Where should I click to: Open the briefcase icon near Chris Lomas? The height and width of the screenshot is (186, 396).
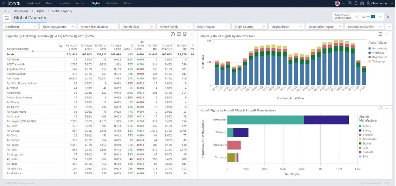(362, 3)
